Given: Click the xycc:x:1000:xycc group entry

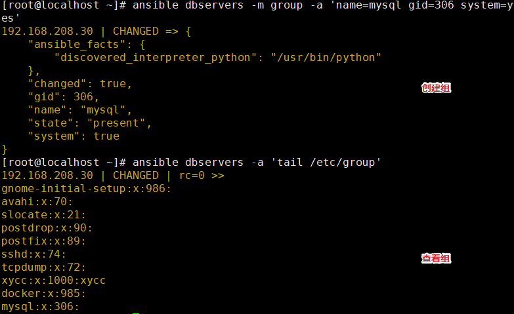Looking at the screenshot, I should pos(54,281).
